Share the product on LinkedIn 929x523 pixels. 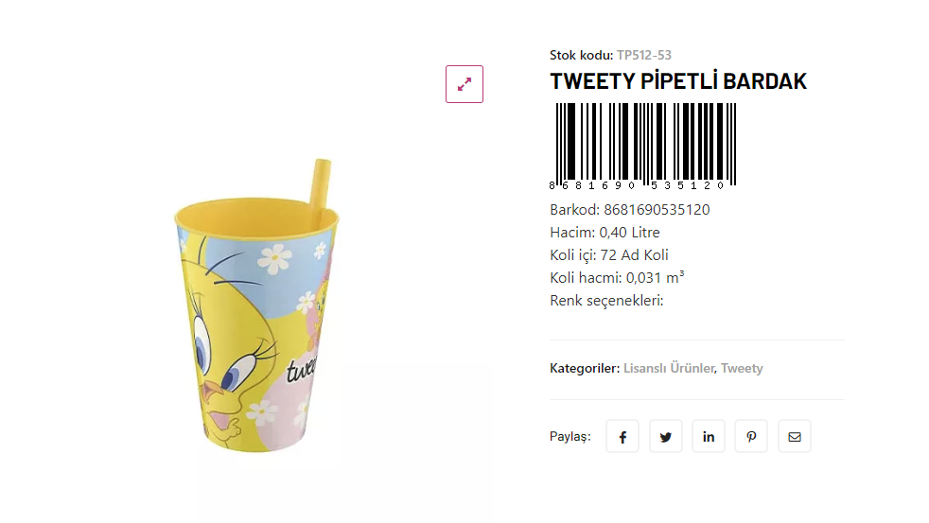709,437
